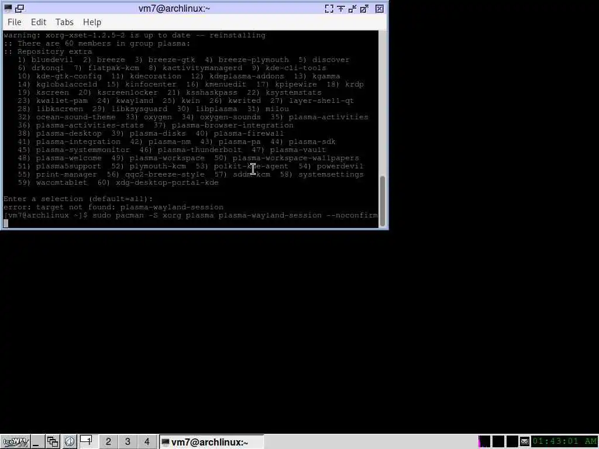This screenshot has width=599, height=449.
Task: Open the Help menu
Action: 92,22
